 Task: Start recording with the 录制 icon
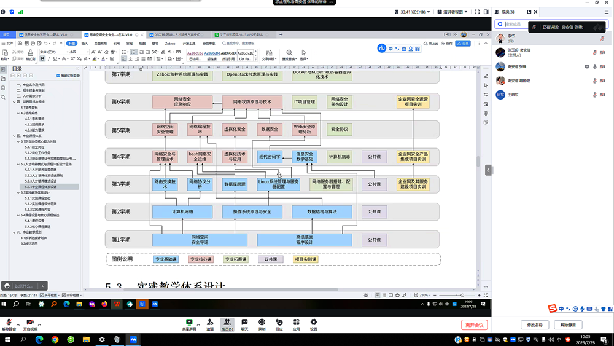[x=262, y=323]
